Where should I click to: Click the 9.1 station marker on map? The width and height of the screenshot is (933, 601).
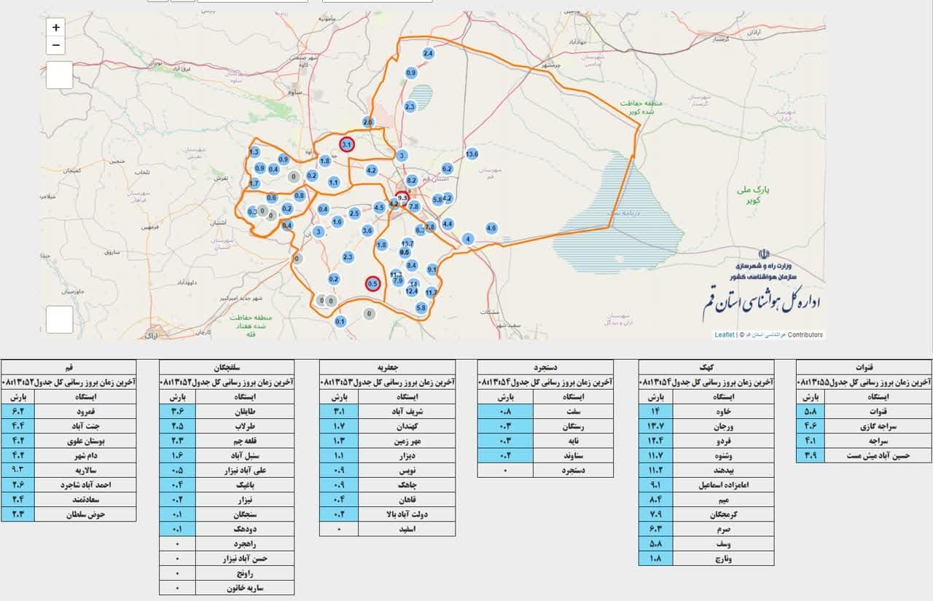pos(432,270)
